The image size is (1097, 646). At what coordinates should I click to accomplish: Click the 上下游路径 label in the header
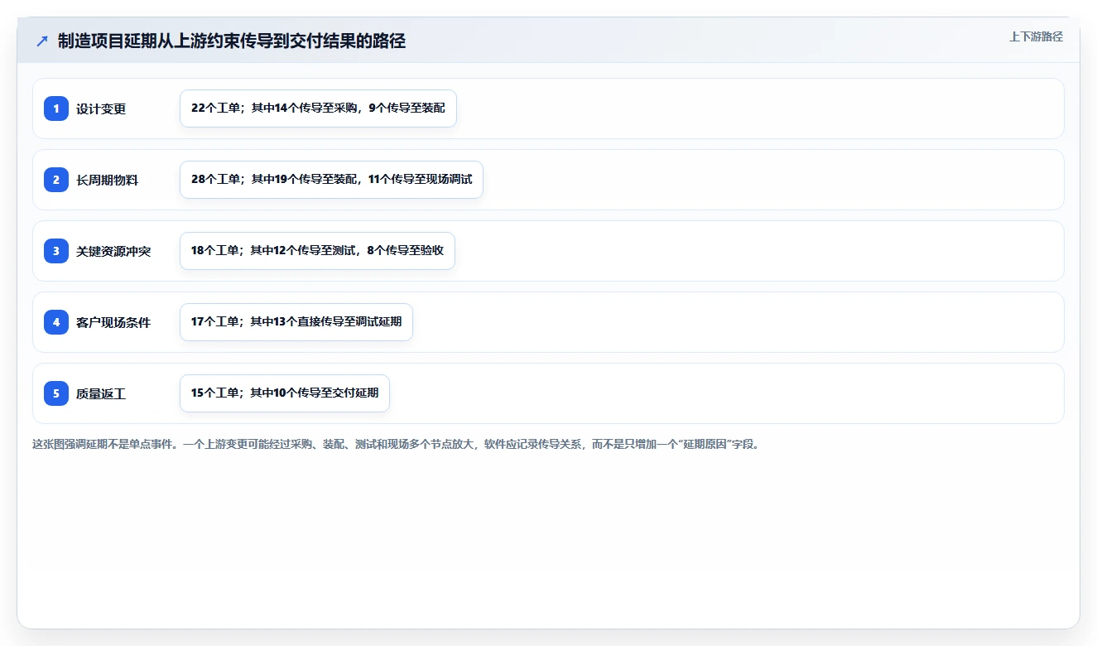pos(1036,36)
